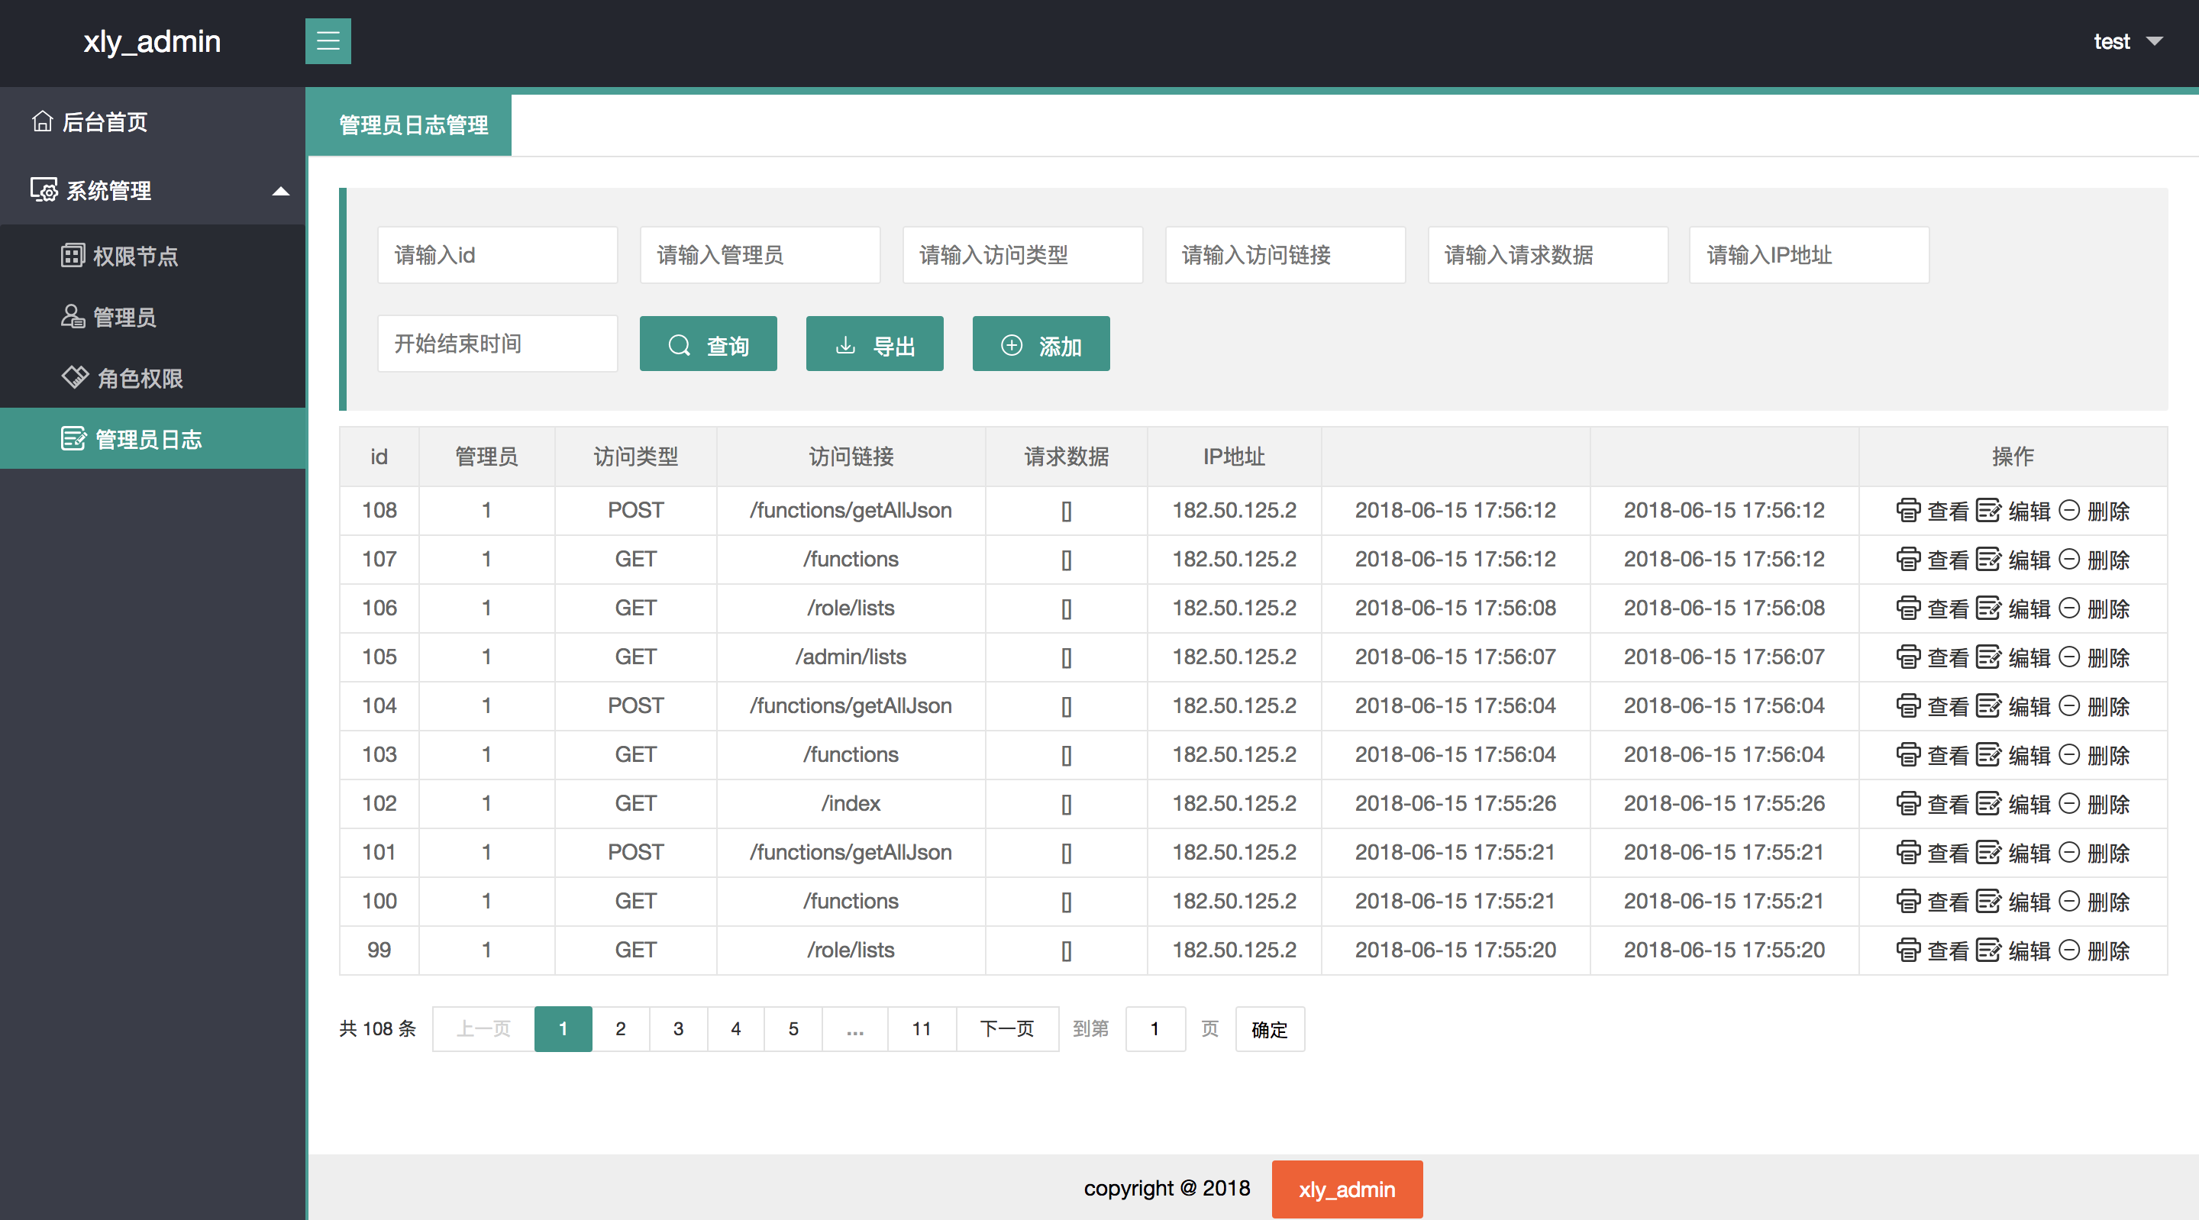
Task: Click the 管理员 user icon in sidebar
Action: point(73,317)
